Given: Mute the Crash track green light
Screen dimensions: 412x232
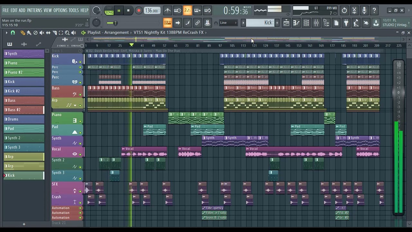Looking at the screenshot, I should (x=80, y=203).
